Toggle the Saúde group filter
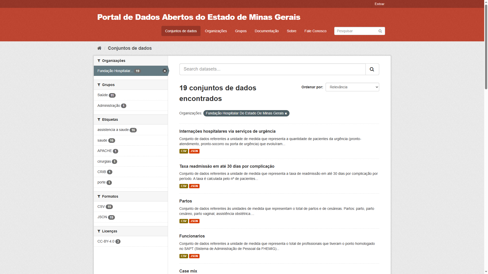The image size is (488, 274). click(103, 95)
